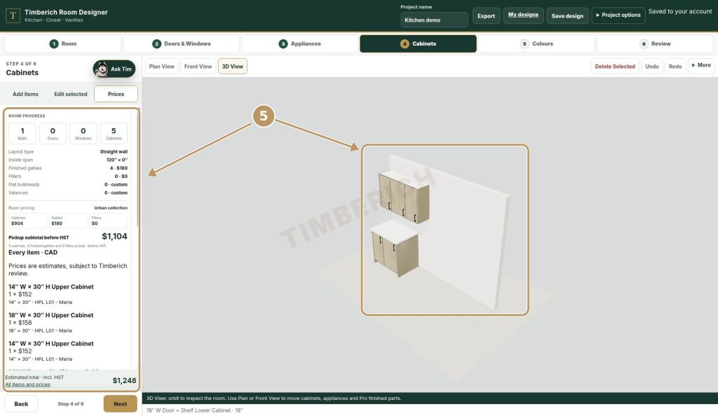718x416 pixels.
Task: Continue with the Next button
Action: point(121,403)
